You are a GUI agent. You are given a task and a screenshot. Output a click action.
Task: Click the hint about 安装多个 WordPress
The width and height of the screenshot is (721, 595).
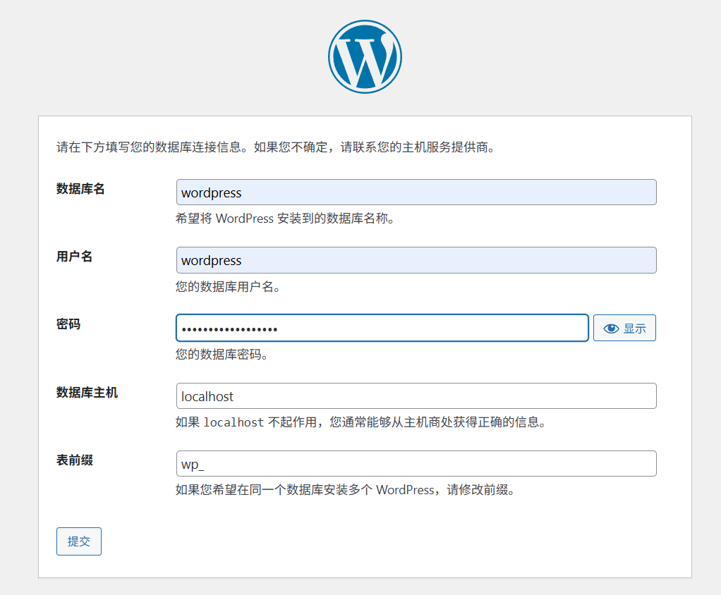(x=345, y=490)
